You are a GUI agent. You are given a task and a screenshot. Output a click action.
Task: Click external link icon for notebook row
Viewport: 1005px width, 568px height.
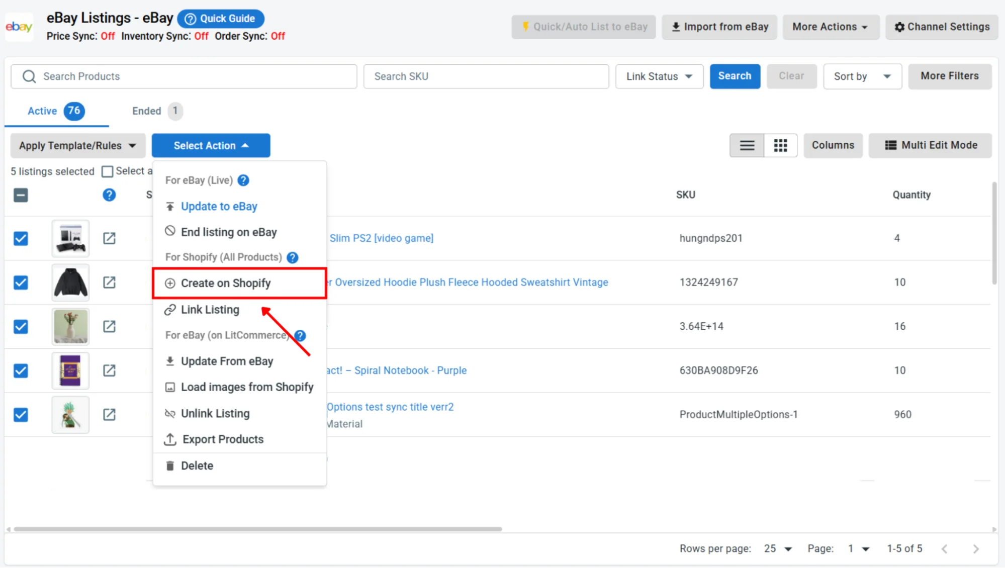(109, 371)
